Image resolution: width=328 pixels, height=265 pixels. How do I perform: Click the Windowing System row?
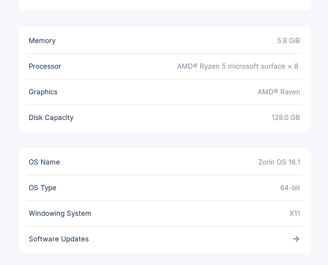(164, 213)
